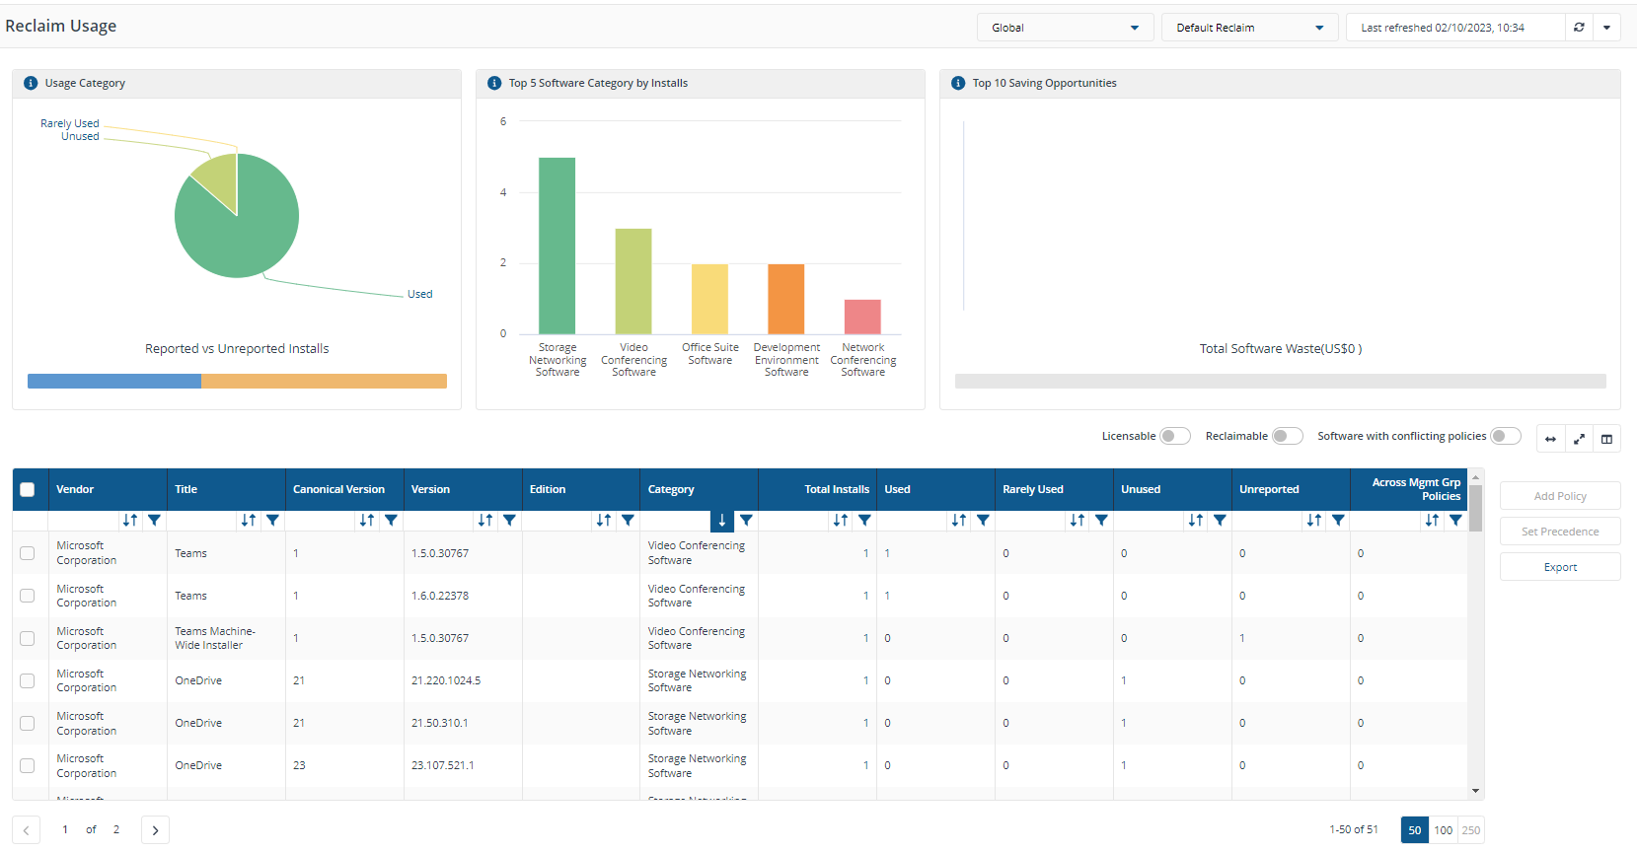The image size is (1637, 853).
Task: Sort the Edition column
Action: (604, 520)
